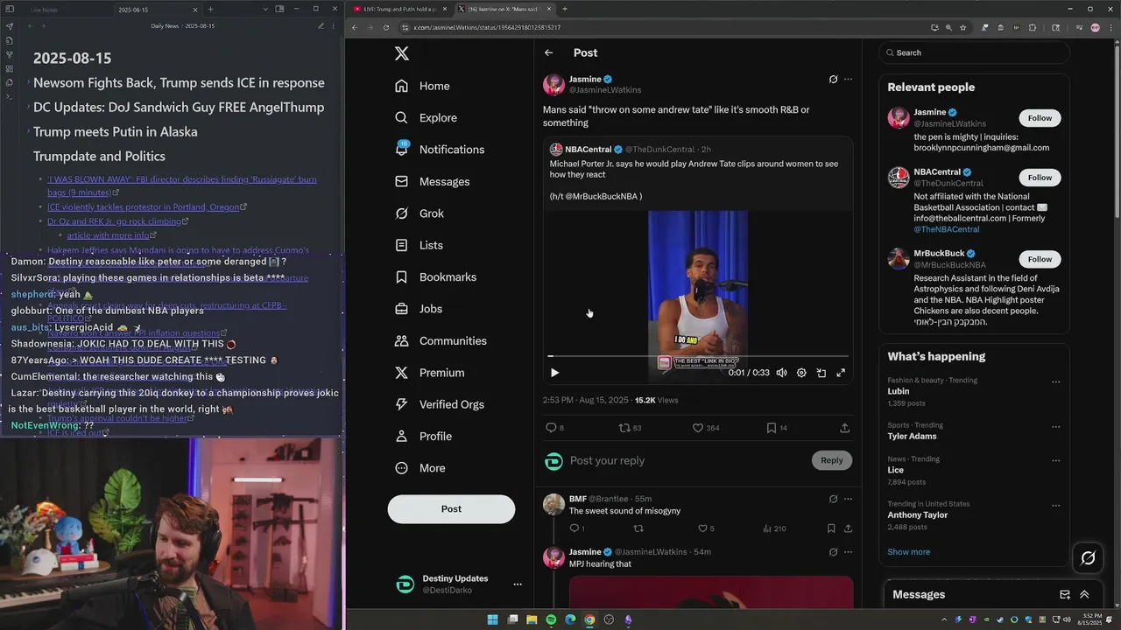Play the embedded video
This screenshot has width=1121, height=630.
[x=554, y=373]
